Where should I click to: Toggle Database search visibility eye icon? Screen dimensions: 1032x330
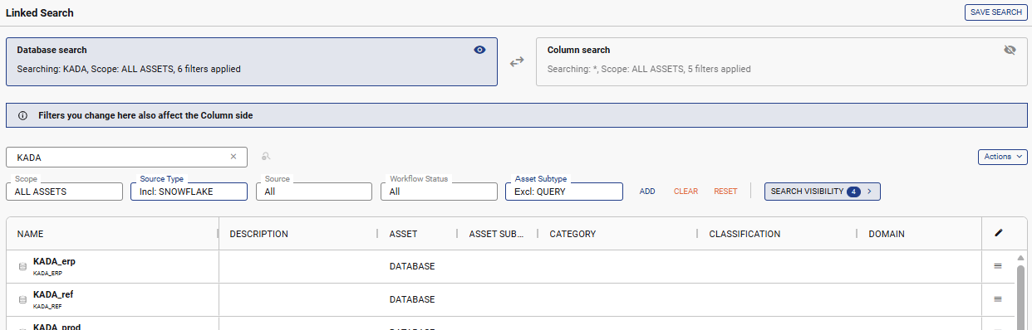[x=479, y=50]
